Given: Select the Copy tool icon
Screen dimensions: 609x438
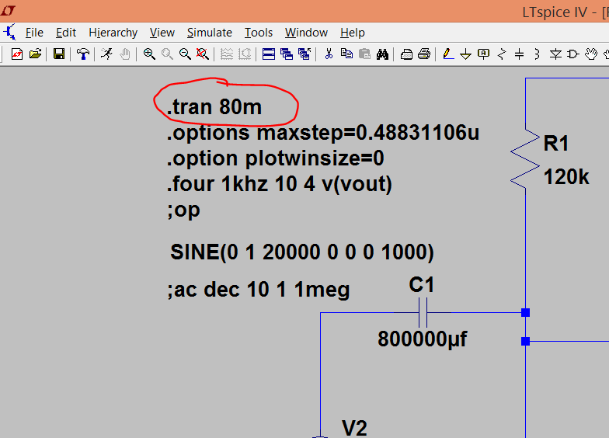Looking at the screenshot, I should coord(346,54).
